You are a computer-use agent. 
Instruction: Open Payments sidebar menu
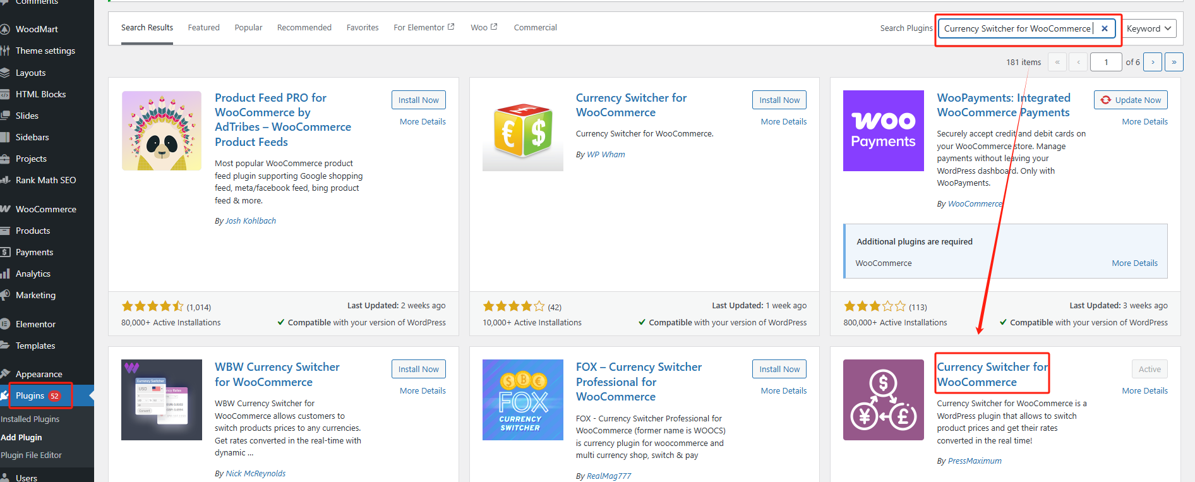tap(34, 252)
